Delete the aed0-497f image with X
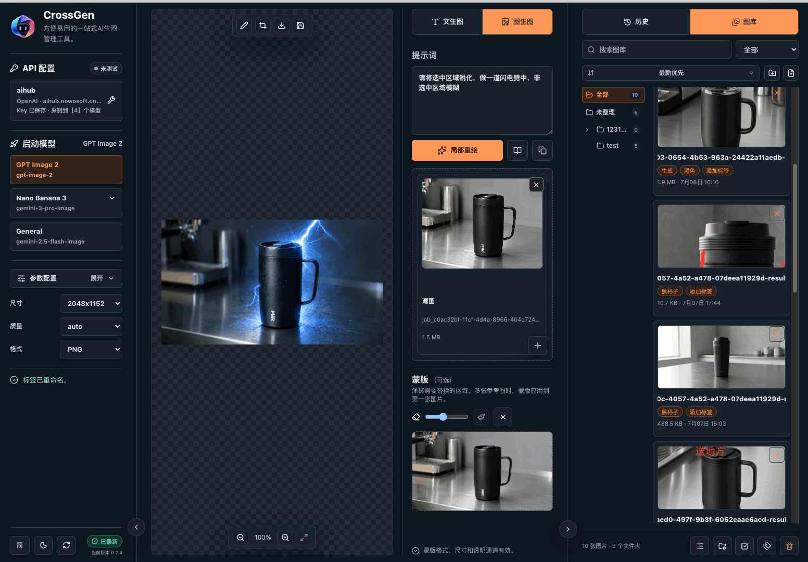The height and width of the screenshot is (562, 808). click(x=777, y=455)
